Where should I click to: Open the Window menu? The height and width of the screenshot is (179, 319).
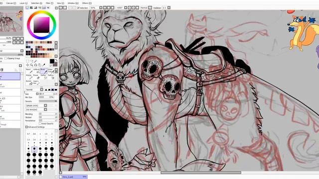point(73,3)
